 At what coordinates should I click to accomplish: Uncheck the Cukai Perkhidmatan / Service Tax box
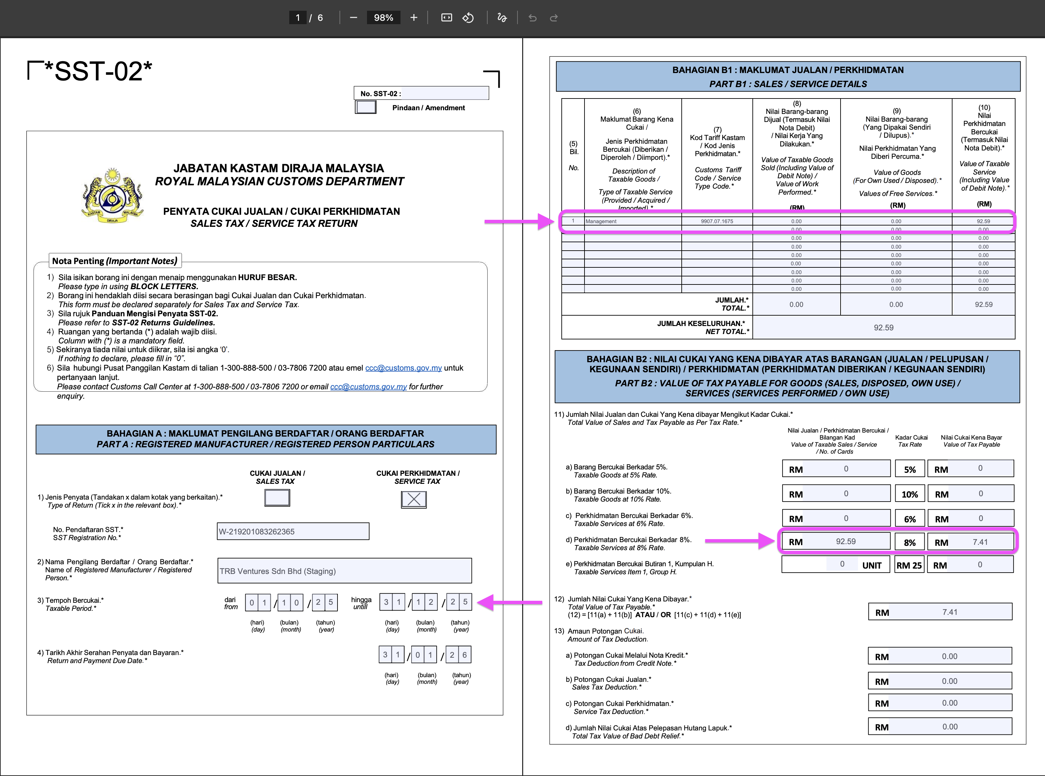(x=414, y=499)
